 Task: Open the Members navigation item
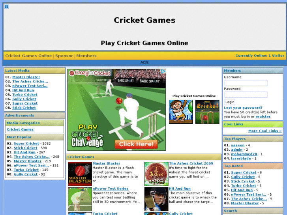(86, 56)
